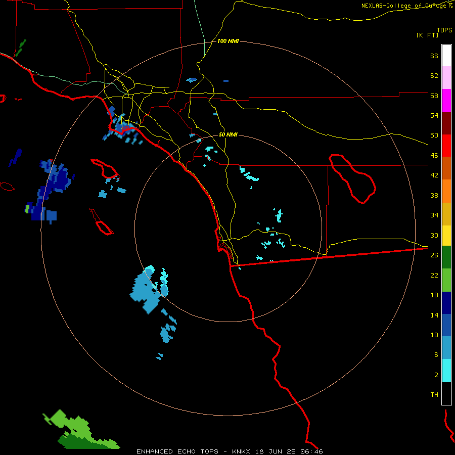Click the "34" legend value
Image resolution: width=455 pixels, height=455 pixels.
434,215
